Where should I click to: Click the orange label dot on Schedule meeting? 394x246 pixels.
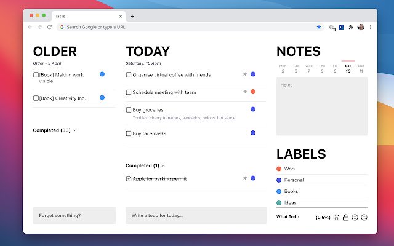pyautogui.click(x=253, y=92)
